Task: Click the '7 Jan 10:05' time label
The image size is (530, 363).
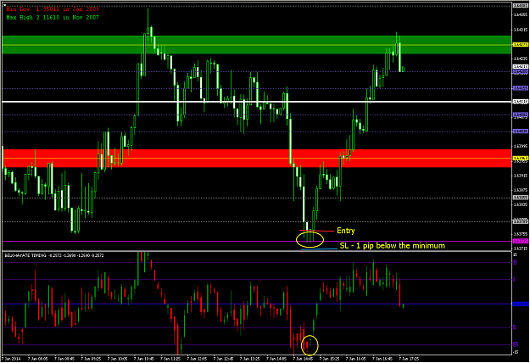Action: click(118, 358)
